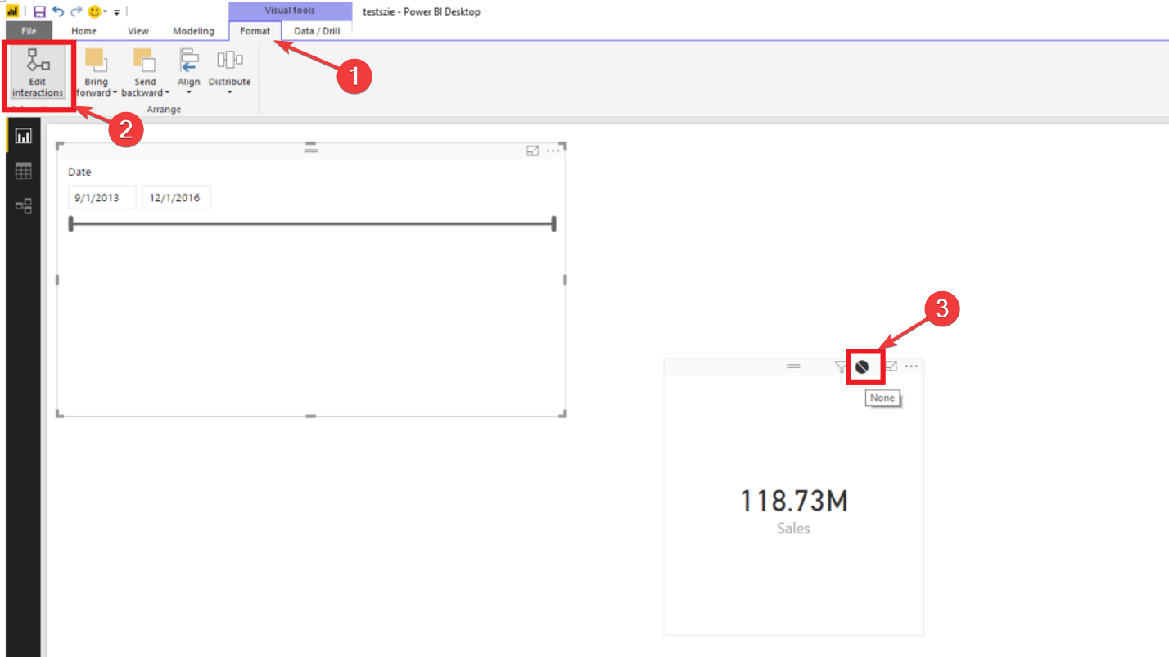The height and width of the screenshot is (657, 1169).
Task: Click the left handle of date slider
Action: (x=71, y=223)
